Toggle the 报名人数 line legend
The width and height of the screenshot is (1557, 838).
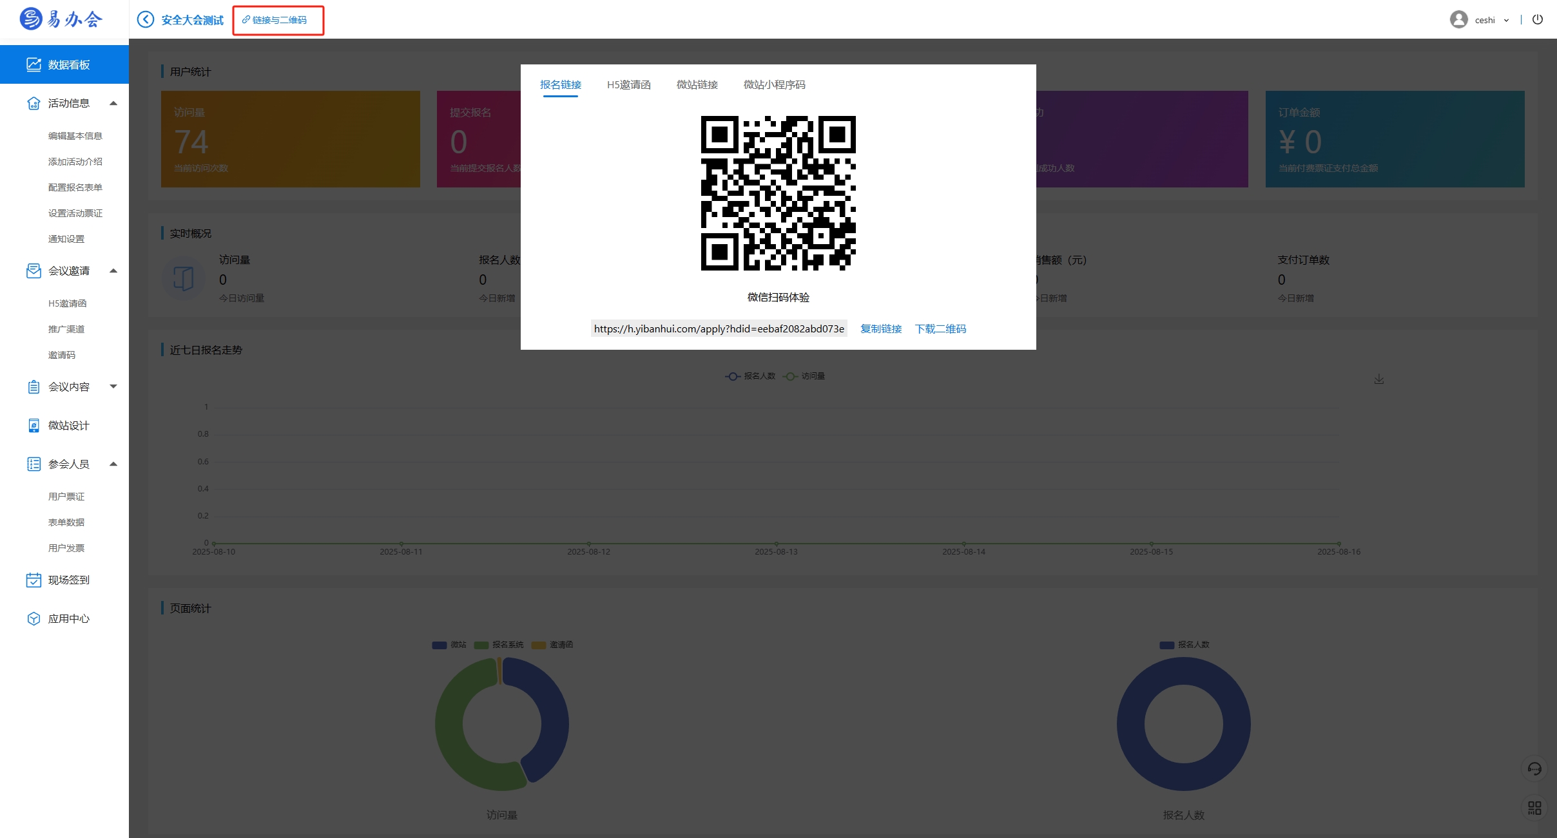pyautogui.click(x=750, y=376)
